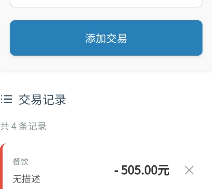Click the list icon beside 交易记录

6,99
